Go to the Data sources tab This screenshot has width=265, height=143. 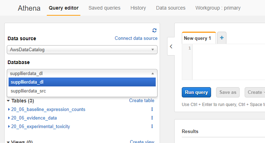coord(171,8)
